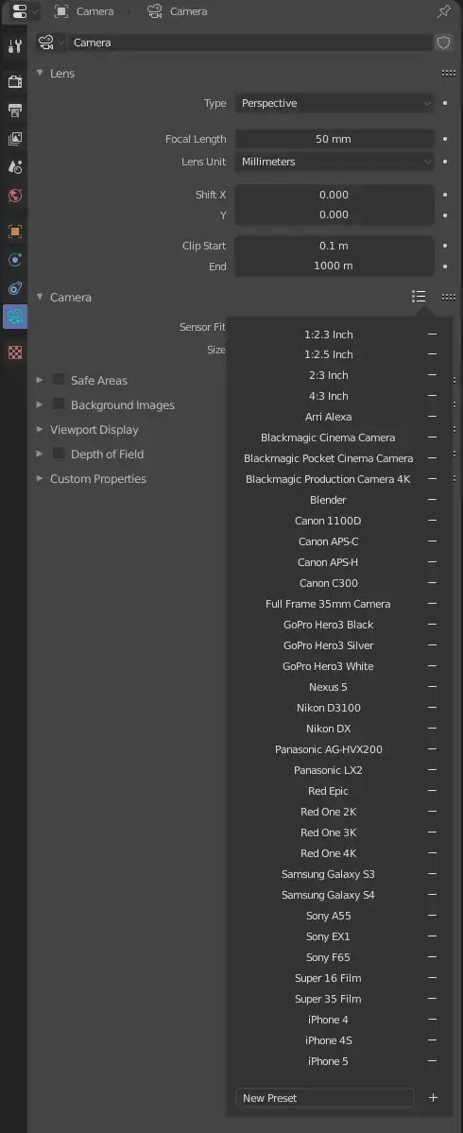Open the Render properties tab
This screenshot has height=1133, width=463.
coord(14,81)
